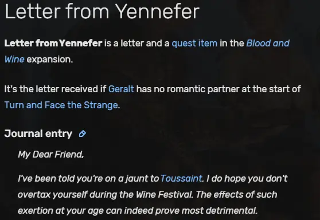Click the edit pencil icon beside Journal entry
Screen dimensions: 320x220
click(83, 133)
